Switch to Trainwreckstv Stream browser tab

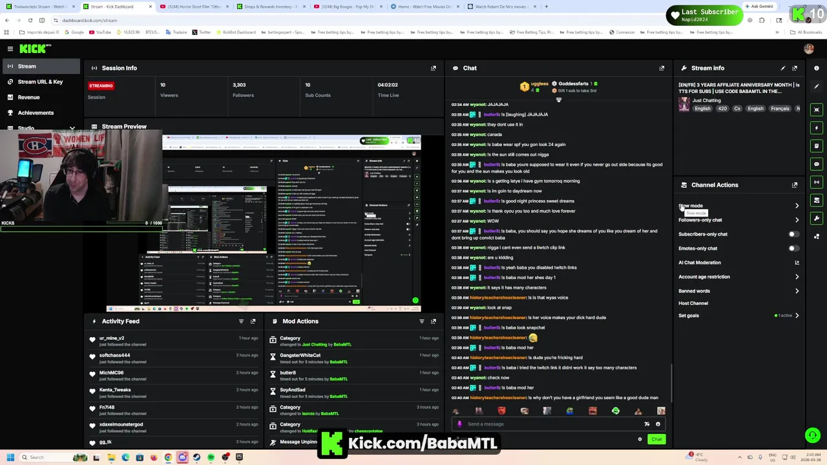pos(41,6)
